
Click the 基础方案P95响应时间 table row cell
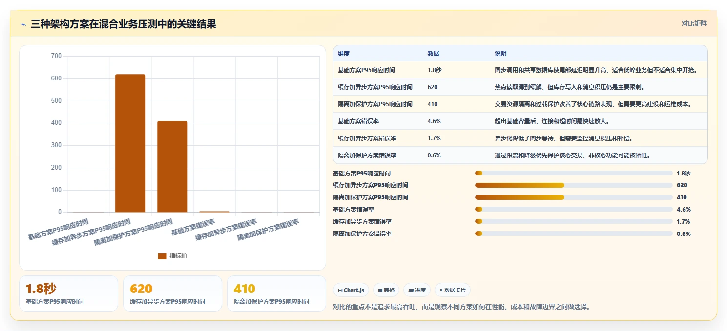coord(366,70)
